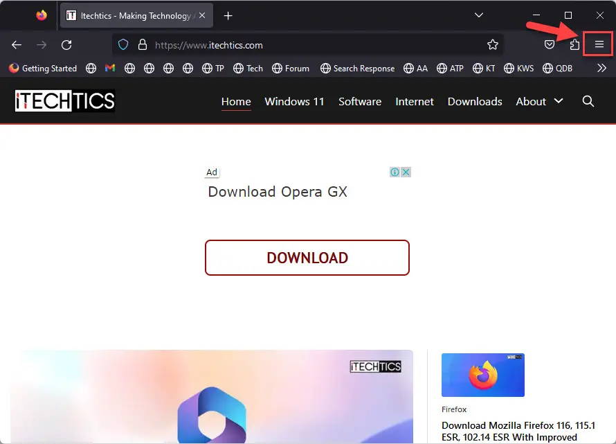
Task: Click the Download Opera GX ad title
Action: 278,192
